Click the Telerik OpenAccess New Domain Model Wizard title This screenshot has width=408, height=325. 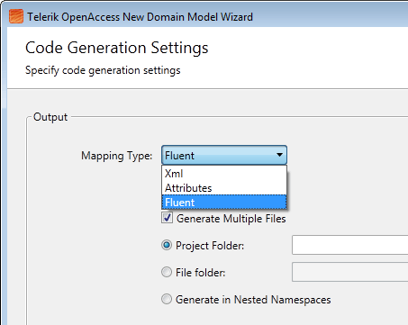[140, 17]
